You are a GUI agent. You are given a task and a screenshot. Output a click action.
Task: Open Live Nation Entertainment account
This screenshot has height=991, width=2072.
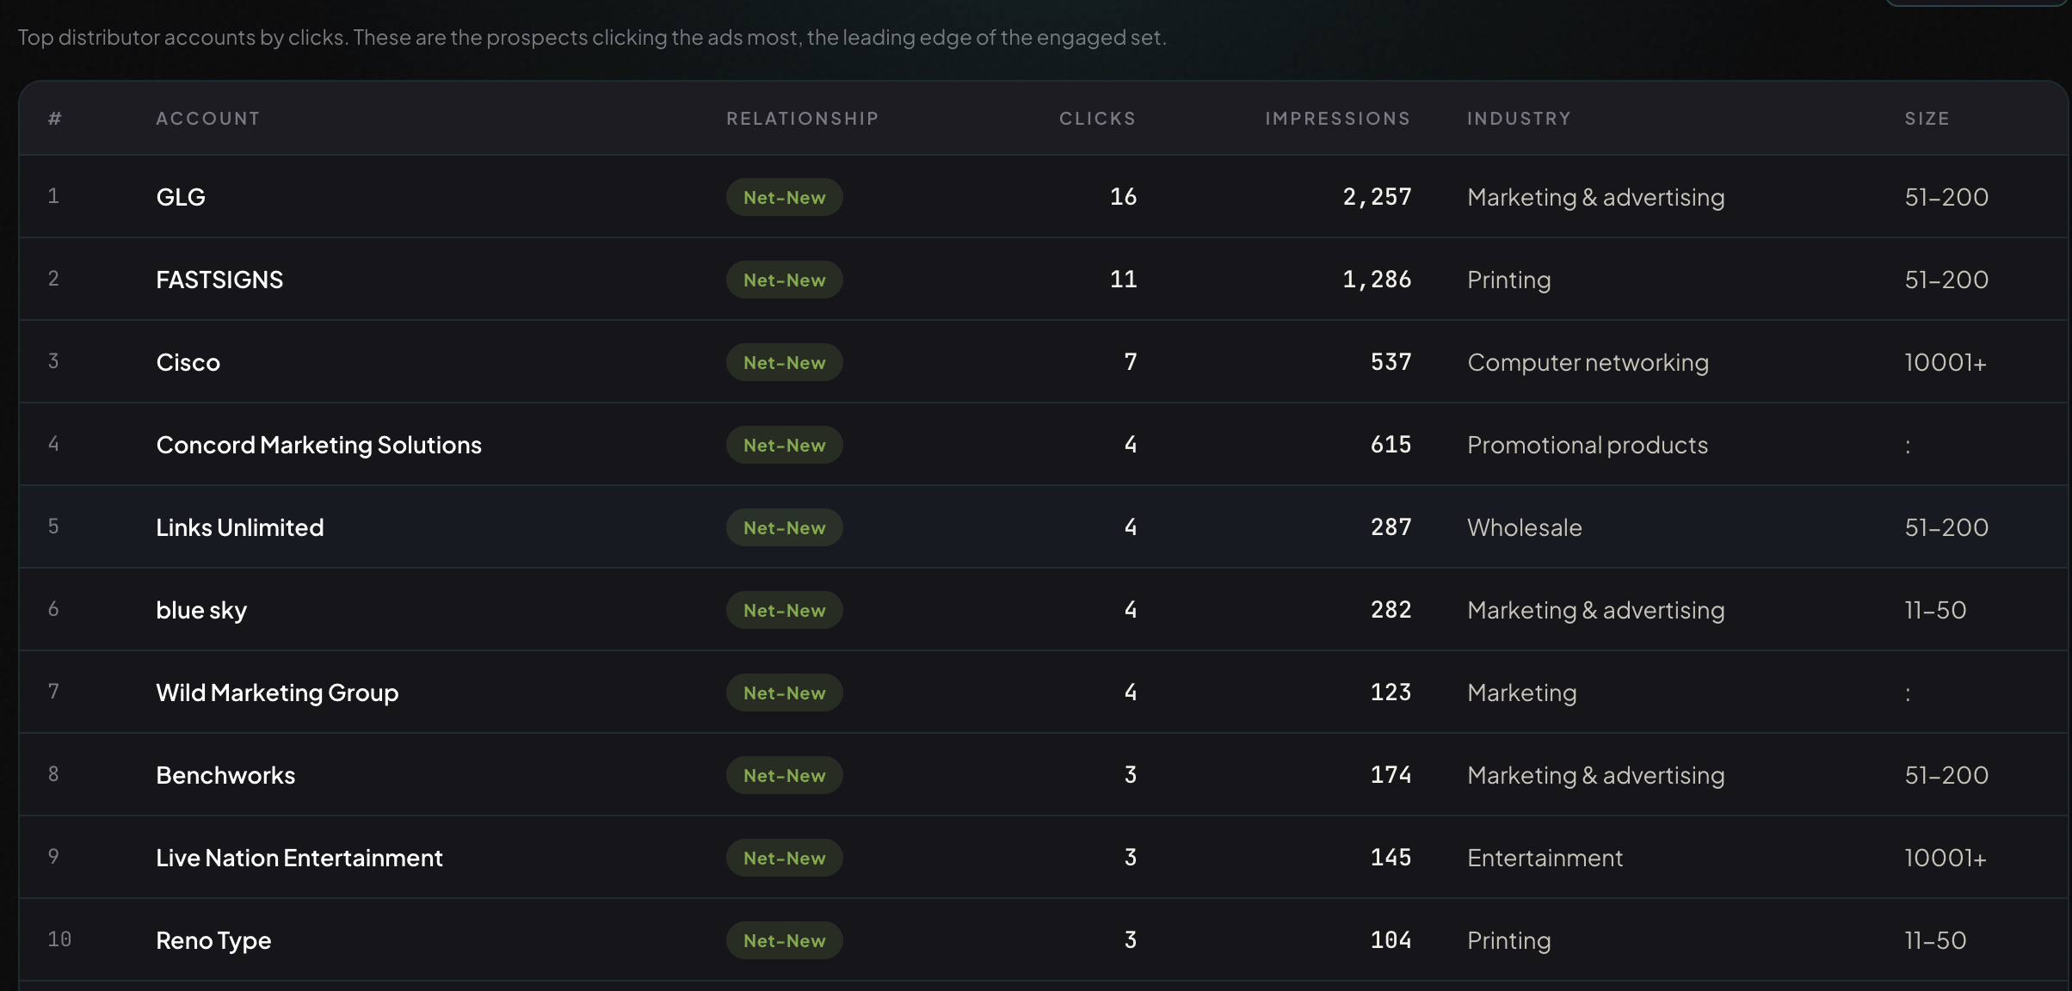tap(299, 858)
